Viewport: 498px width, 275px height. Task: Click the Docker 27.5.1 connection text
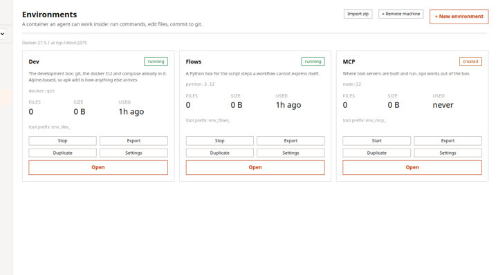(55, 43)
